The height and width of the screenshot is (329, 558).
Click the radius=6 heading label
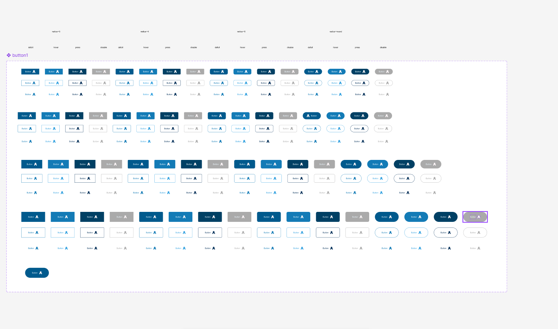241,32
